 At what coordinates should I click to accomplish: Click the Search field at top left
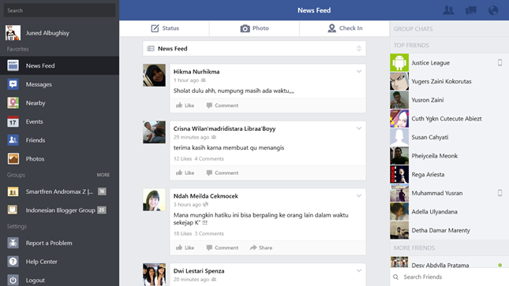(59, 10)
